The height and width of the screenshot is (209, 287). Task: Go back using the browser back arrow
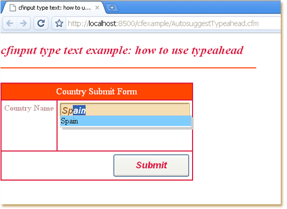click(x=10, y=24)
